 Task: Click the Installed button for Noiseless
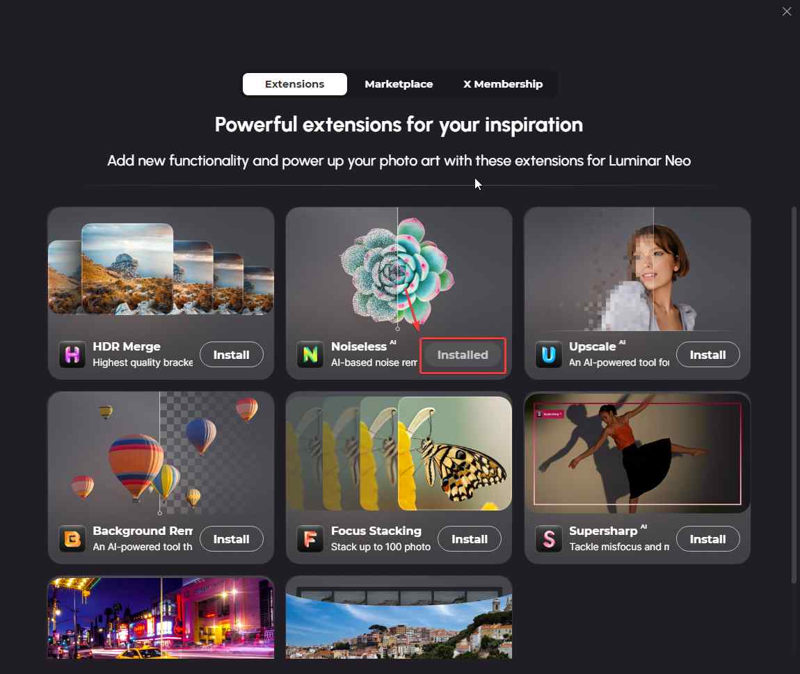[x=462, y=355]
